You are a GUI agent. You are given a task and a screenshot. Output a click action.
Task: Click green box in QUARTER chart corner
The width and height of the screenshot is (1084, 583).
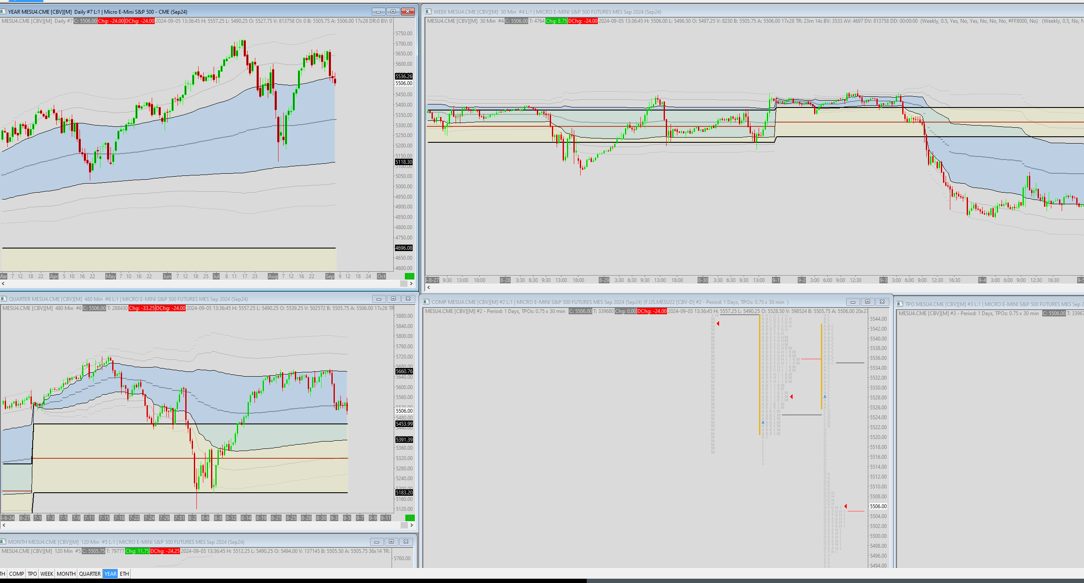(410, 518)
